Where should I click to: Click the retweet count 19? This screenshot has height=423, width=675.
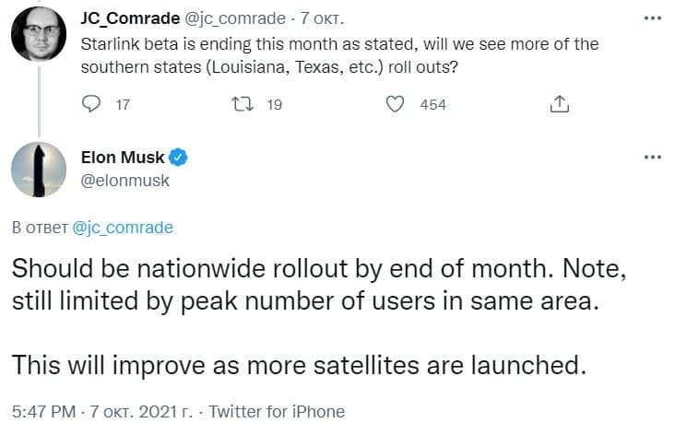[274, 104]
